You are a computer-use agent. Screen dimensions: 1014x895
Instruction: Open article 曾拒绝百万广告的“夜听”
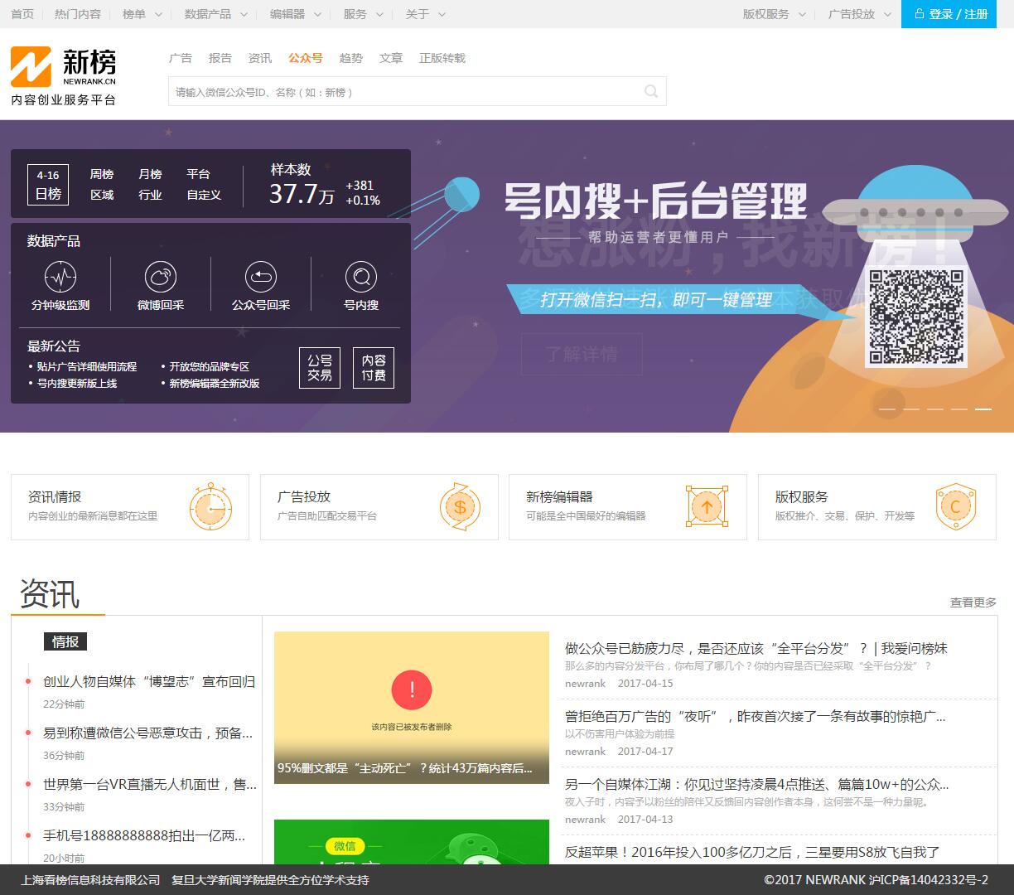click(756, 716)
